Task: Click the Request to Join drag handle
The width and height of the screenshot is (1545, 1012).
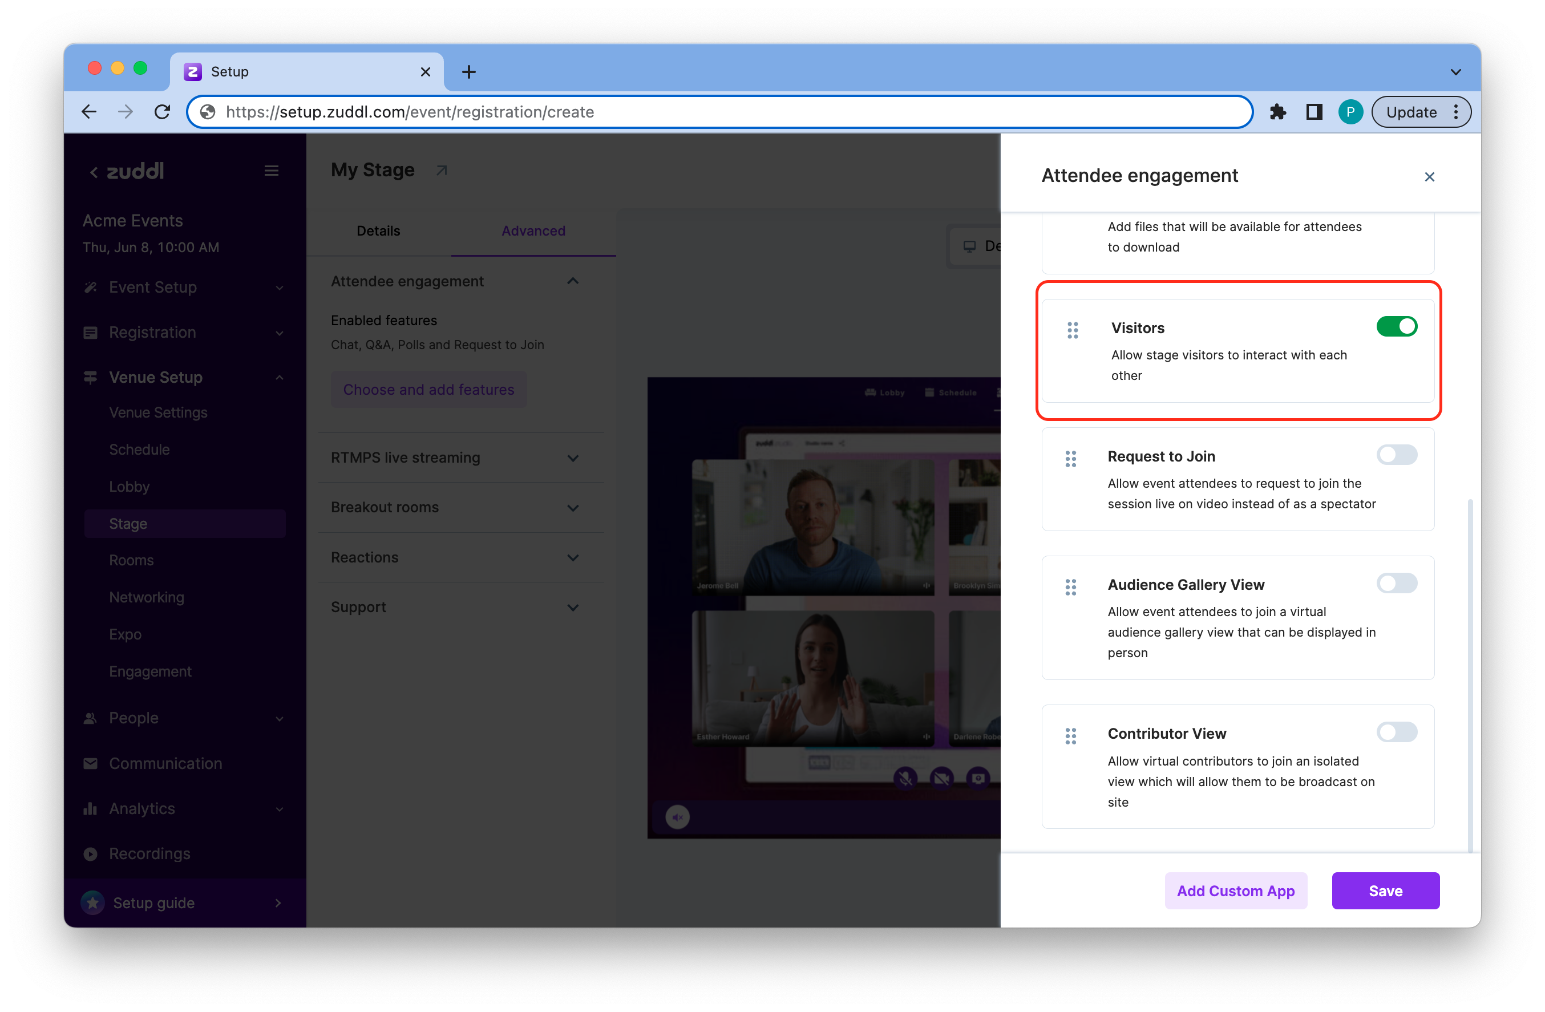Action: pos(1070,459)
